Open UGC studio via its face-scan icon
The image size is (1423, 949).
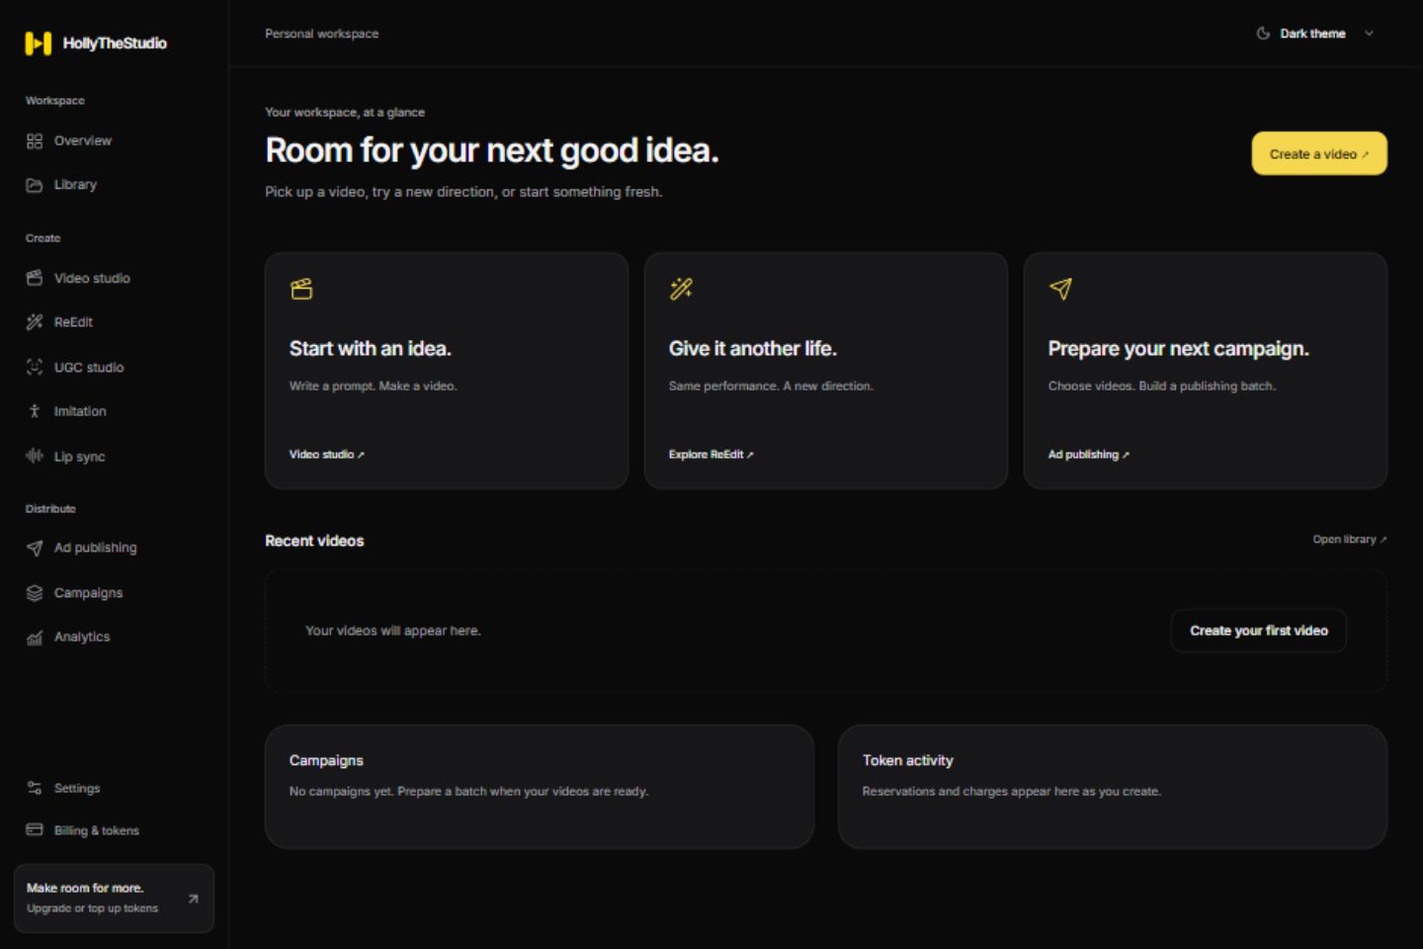(35, 367)
